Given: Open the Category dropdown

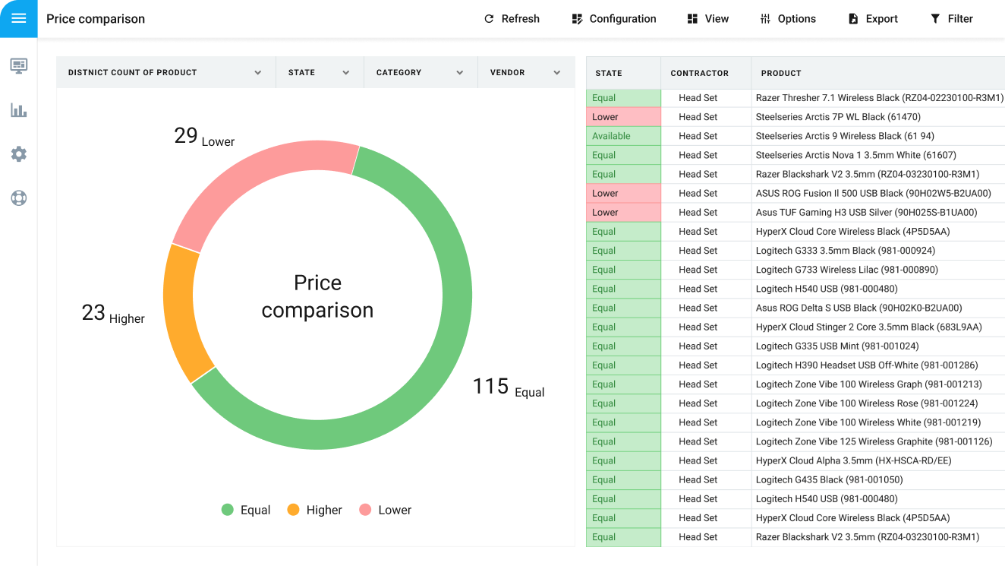Looking at the screenshot, I should pyautogui.click(x=459, y=73).
